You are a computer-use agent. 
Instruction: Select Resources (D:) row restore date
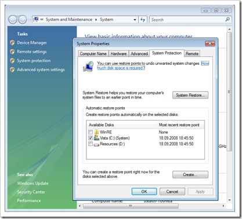coord(176,144)
